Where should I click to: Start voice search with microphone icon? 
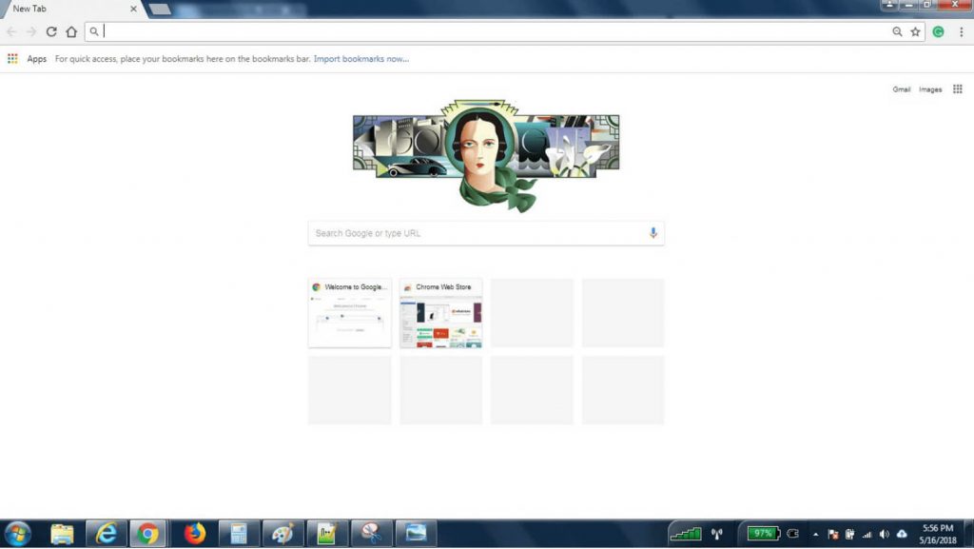(653, 233)
